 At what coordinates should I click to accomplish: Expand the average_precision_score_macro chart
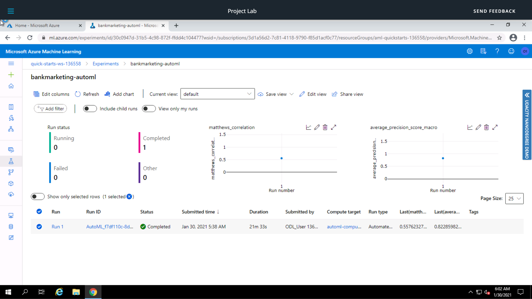[x=495, y=127]
